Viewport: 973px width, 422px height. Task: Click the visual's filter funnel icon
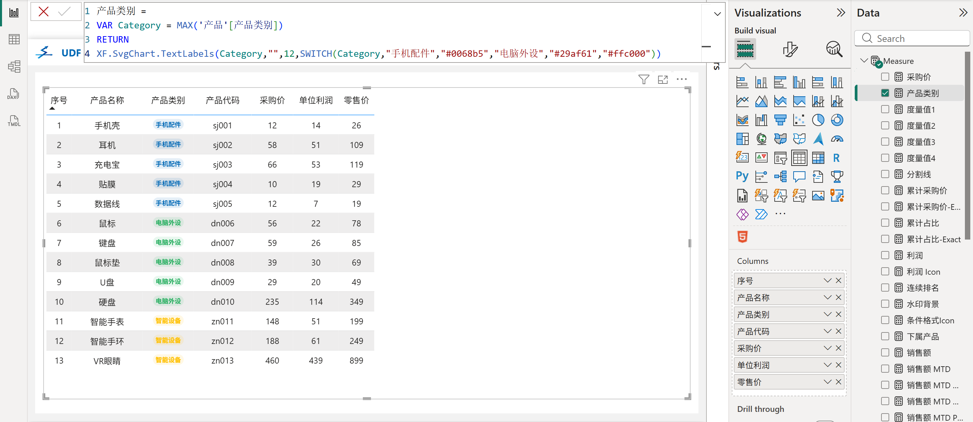tap(643, 79)
